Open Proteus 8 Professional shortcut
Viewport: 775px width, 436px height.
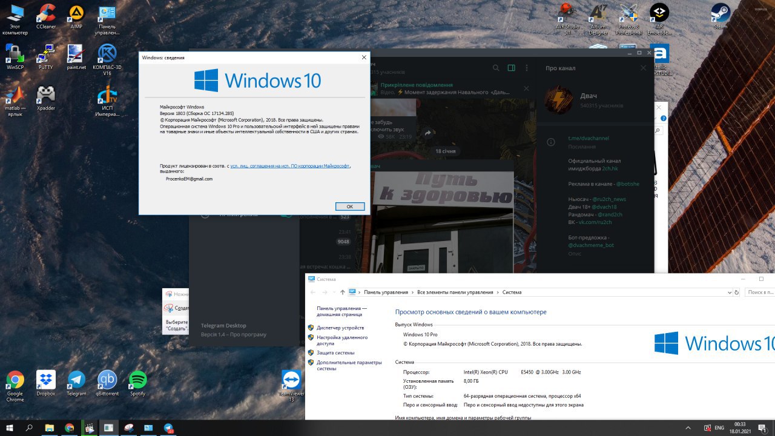pos(629,19)
